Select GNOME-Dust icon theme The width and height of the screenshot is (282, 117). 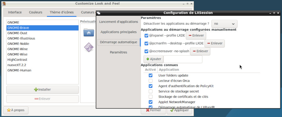tap(42, 33)
